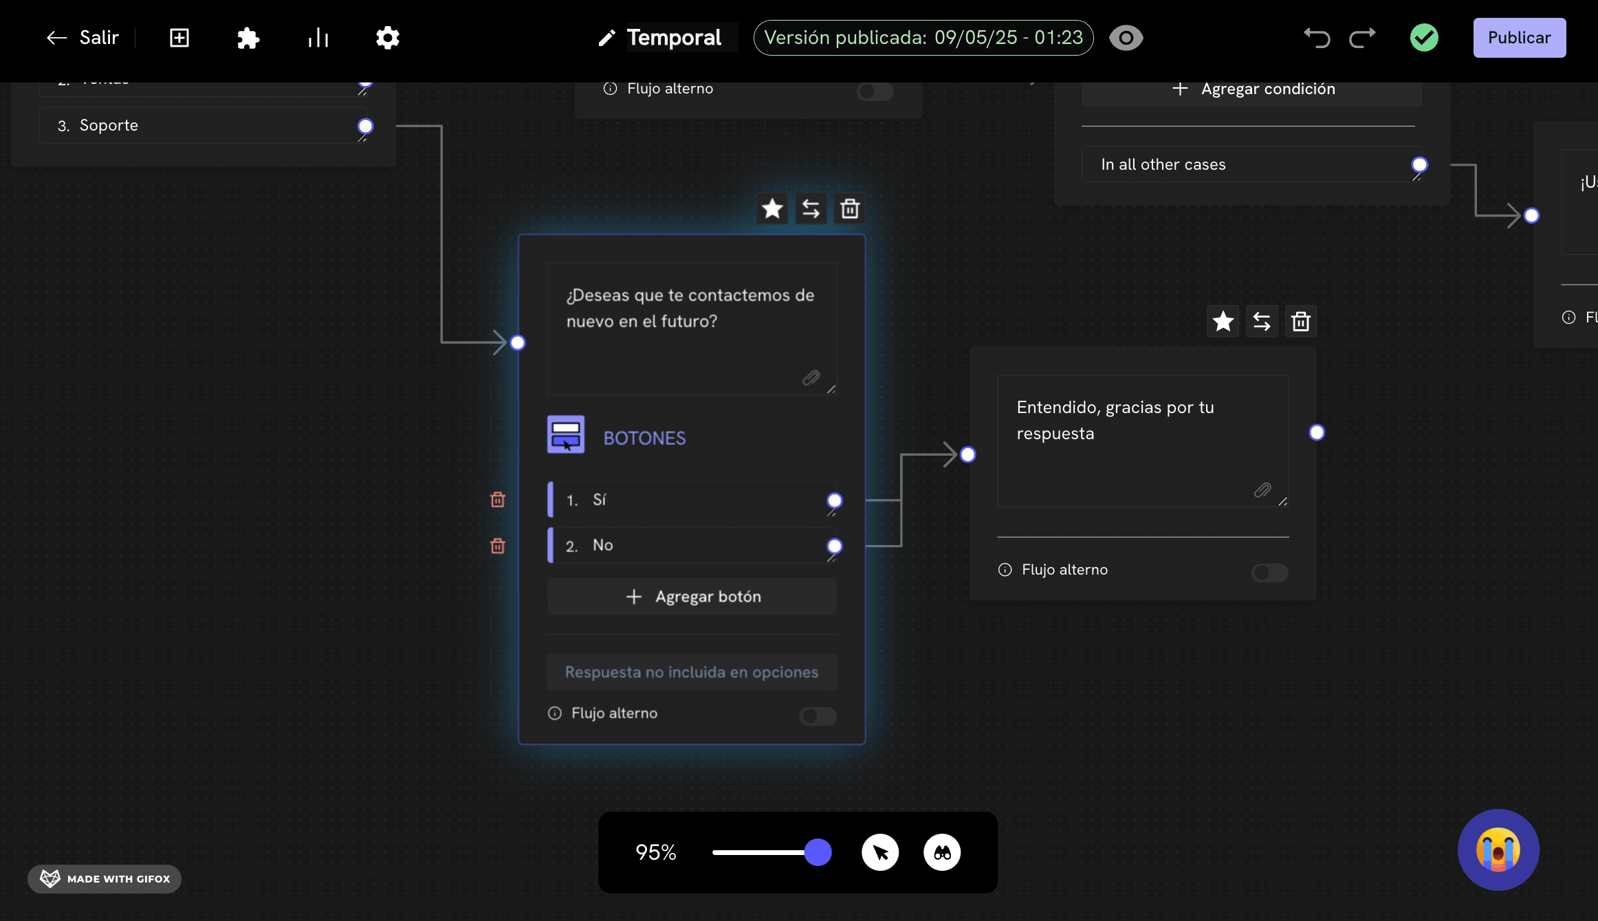Open the analytics bar chart icon

318,38
